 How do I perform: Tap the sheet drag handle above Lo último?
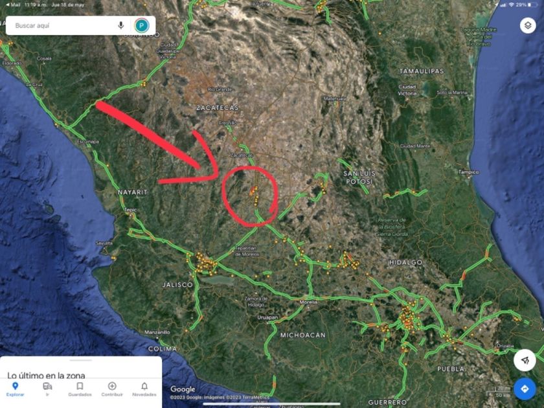[81, 361]
